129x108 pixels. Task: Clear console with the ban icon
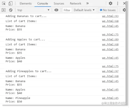11,10
